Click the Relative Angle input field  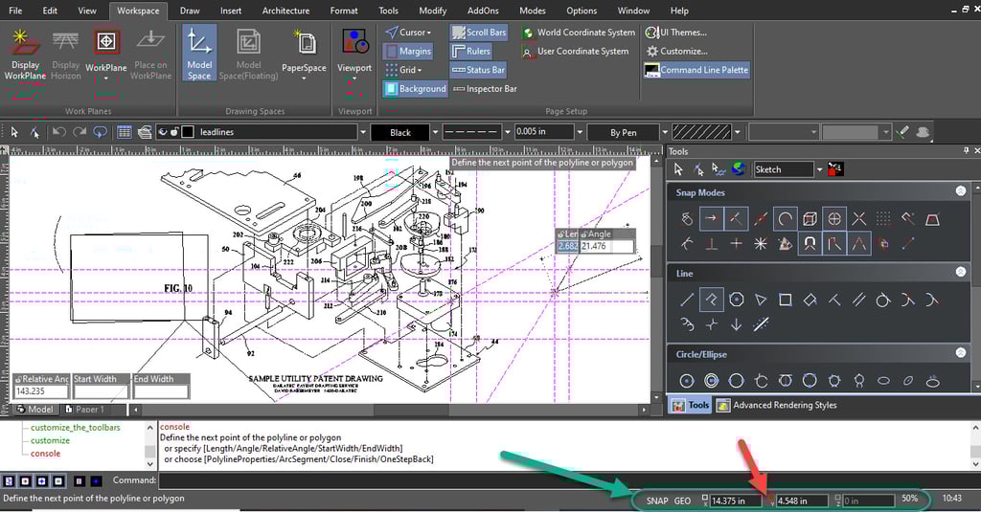41,391
